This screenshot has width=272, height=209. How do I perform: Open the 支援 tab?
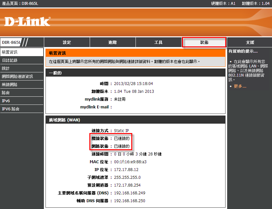(x=250, y=43)
